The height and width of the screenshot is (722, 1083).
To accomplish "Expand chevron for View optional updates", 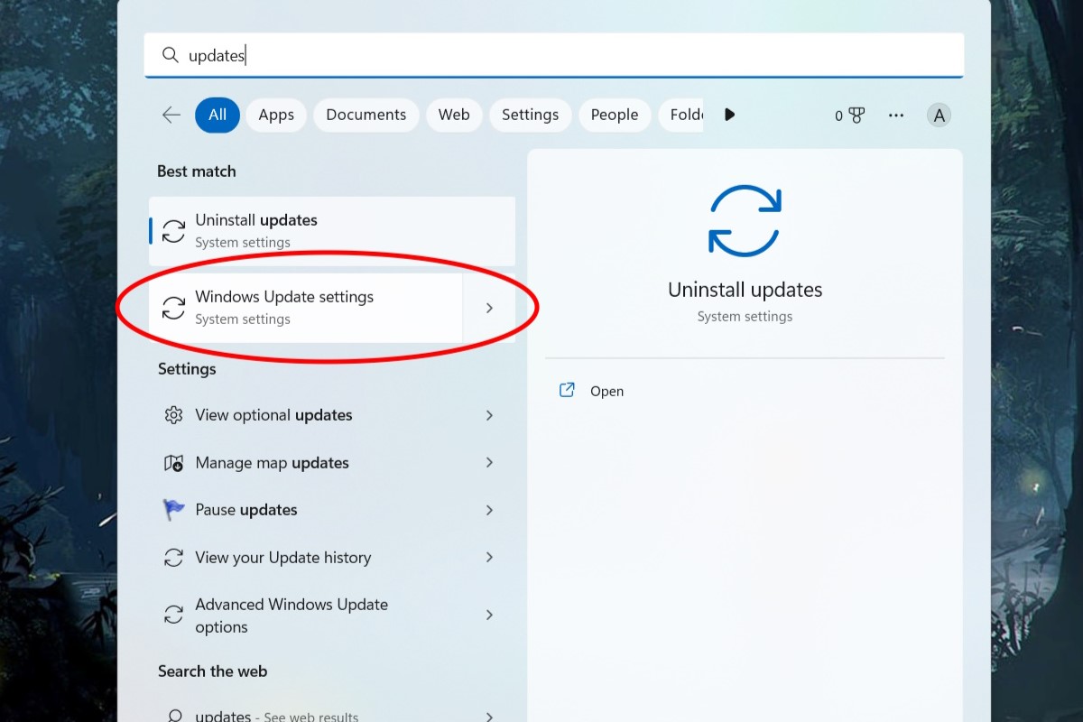I will pos(489,415).
